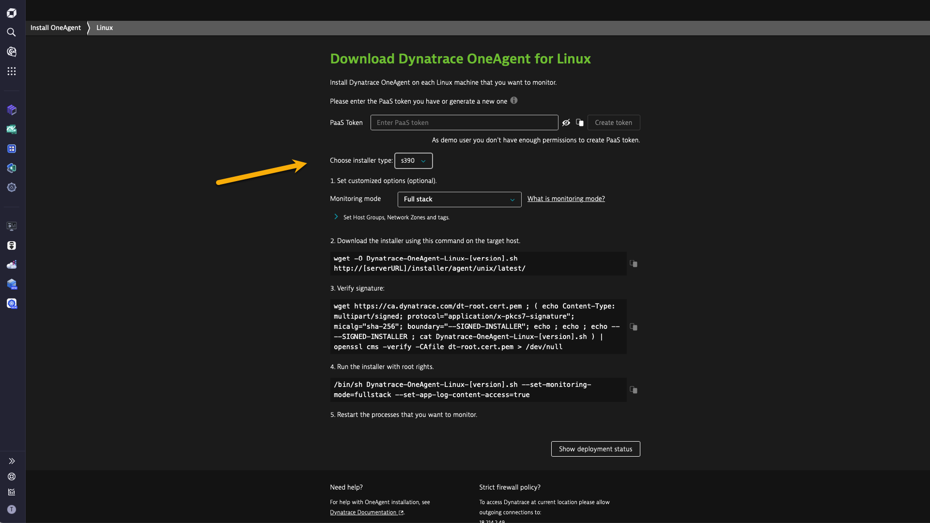Viewport: 930px width, 523px height.
Task: Click the Install OneAgent breadcrumb
Action: coord(56,28)
